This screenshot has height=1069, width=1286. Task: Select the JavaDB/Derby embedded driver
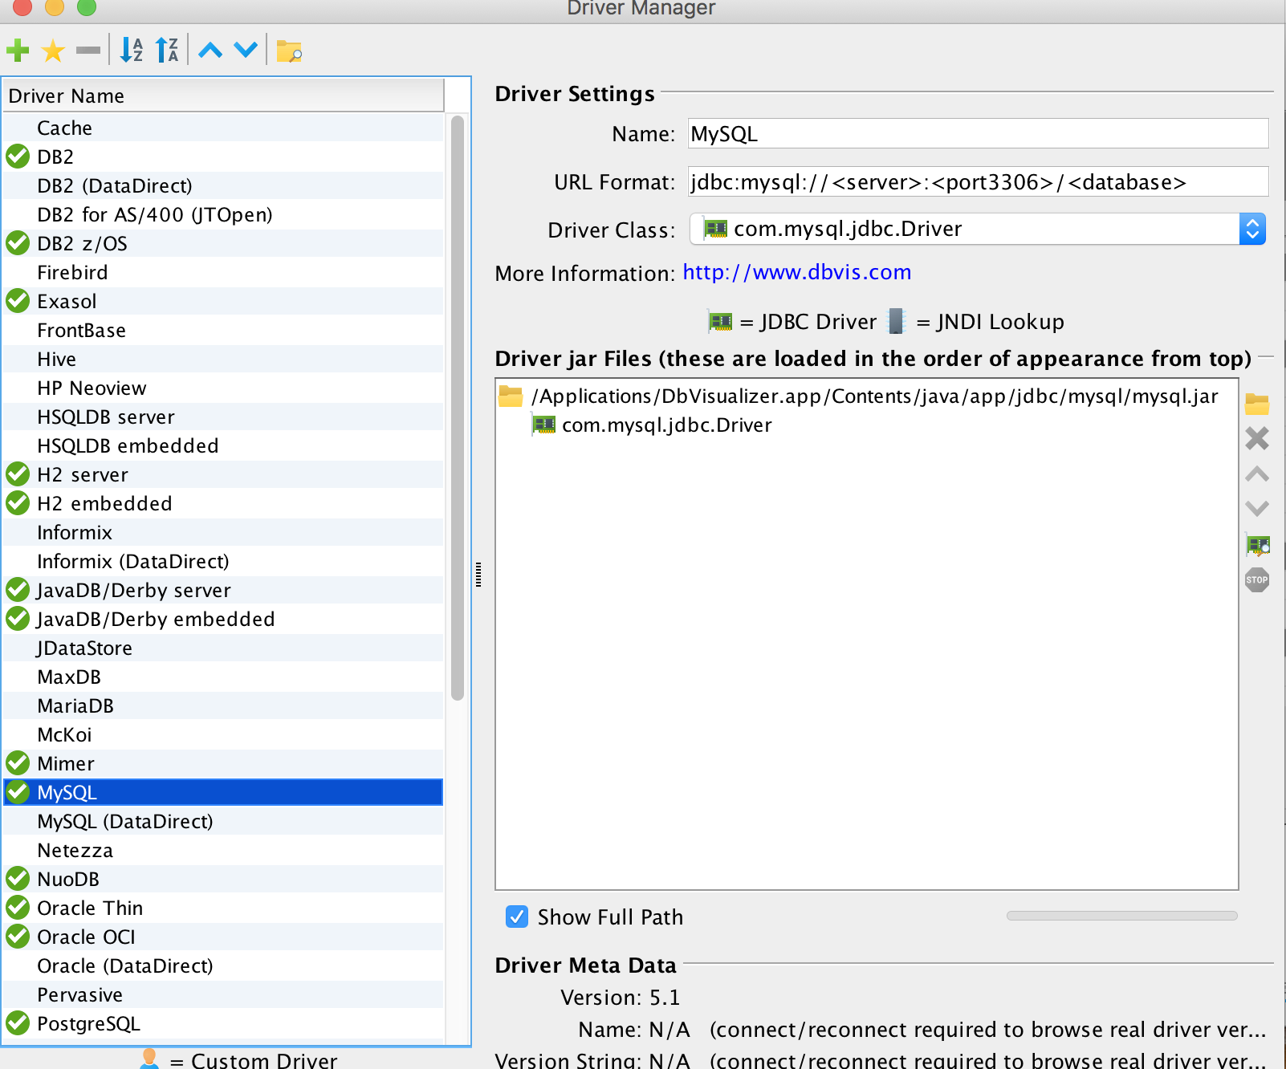pyautogui.click(x=223, y=619)
